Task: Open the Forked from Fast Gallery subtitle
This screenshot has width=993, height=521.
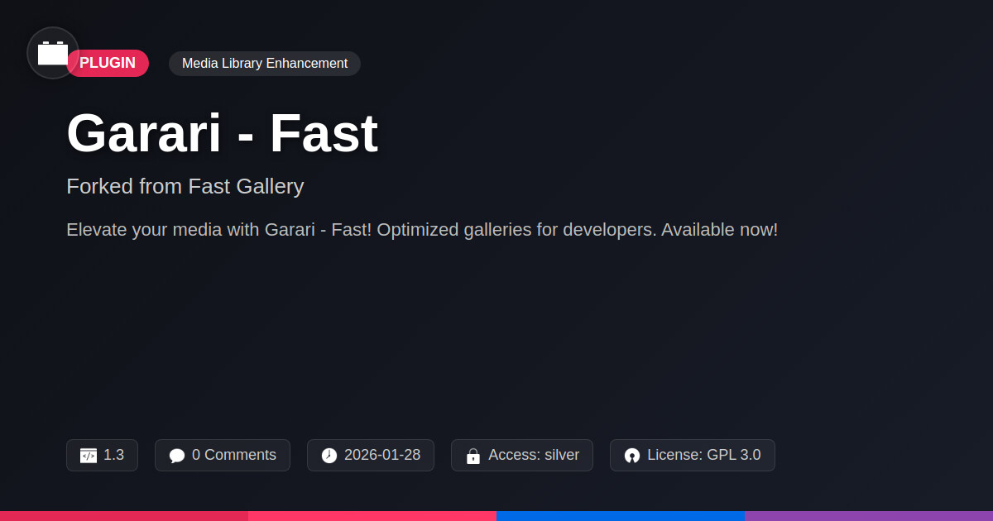Action: coord(185,186)
